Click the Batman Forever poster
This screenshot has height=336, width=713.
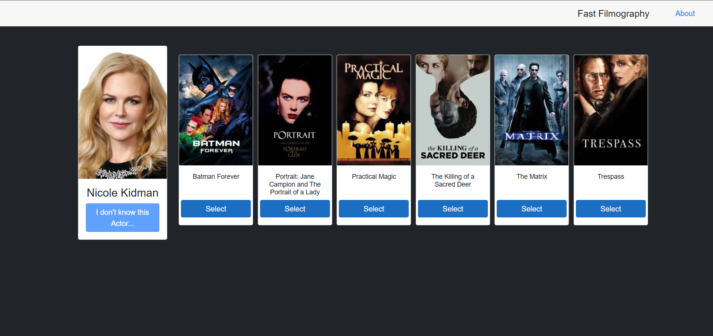coord(216,110)
